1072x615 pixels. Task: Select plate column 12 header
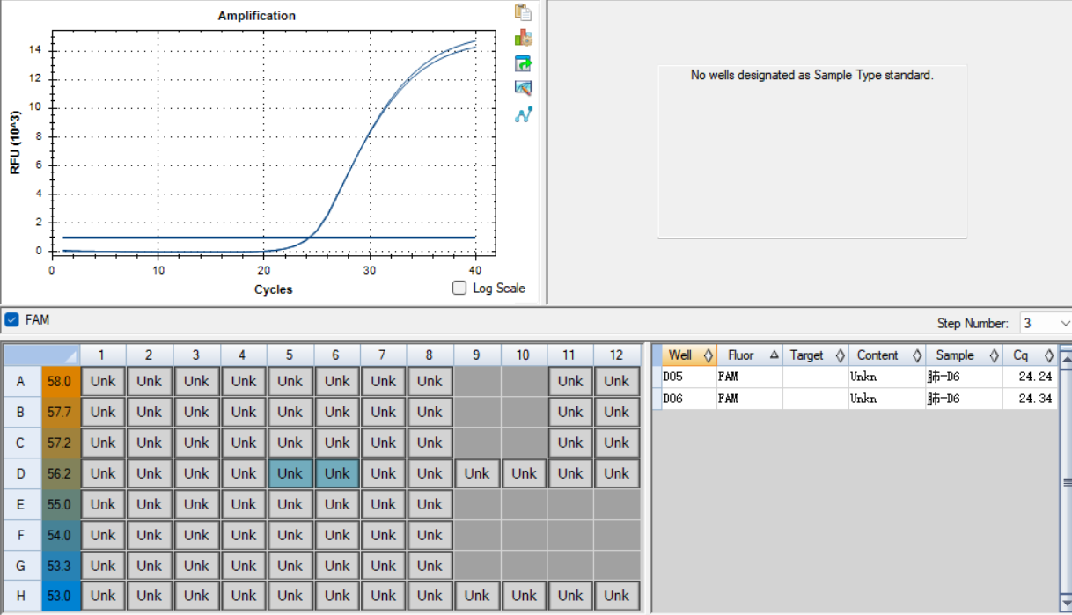pos(617,355)
